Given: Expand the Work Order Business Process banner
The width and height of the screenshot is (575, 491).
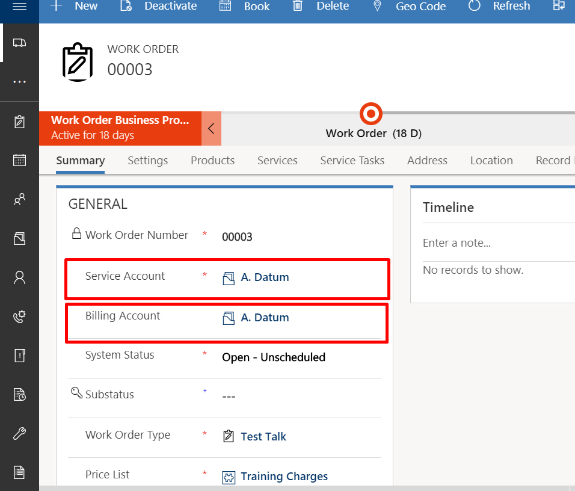Looking at the screenshot, I should pos(120,128).
